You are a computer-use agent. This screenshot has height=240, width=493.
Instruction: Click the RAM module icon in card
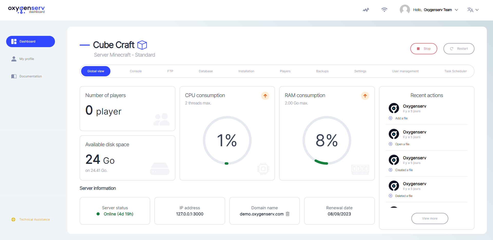(360, 169)
